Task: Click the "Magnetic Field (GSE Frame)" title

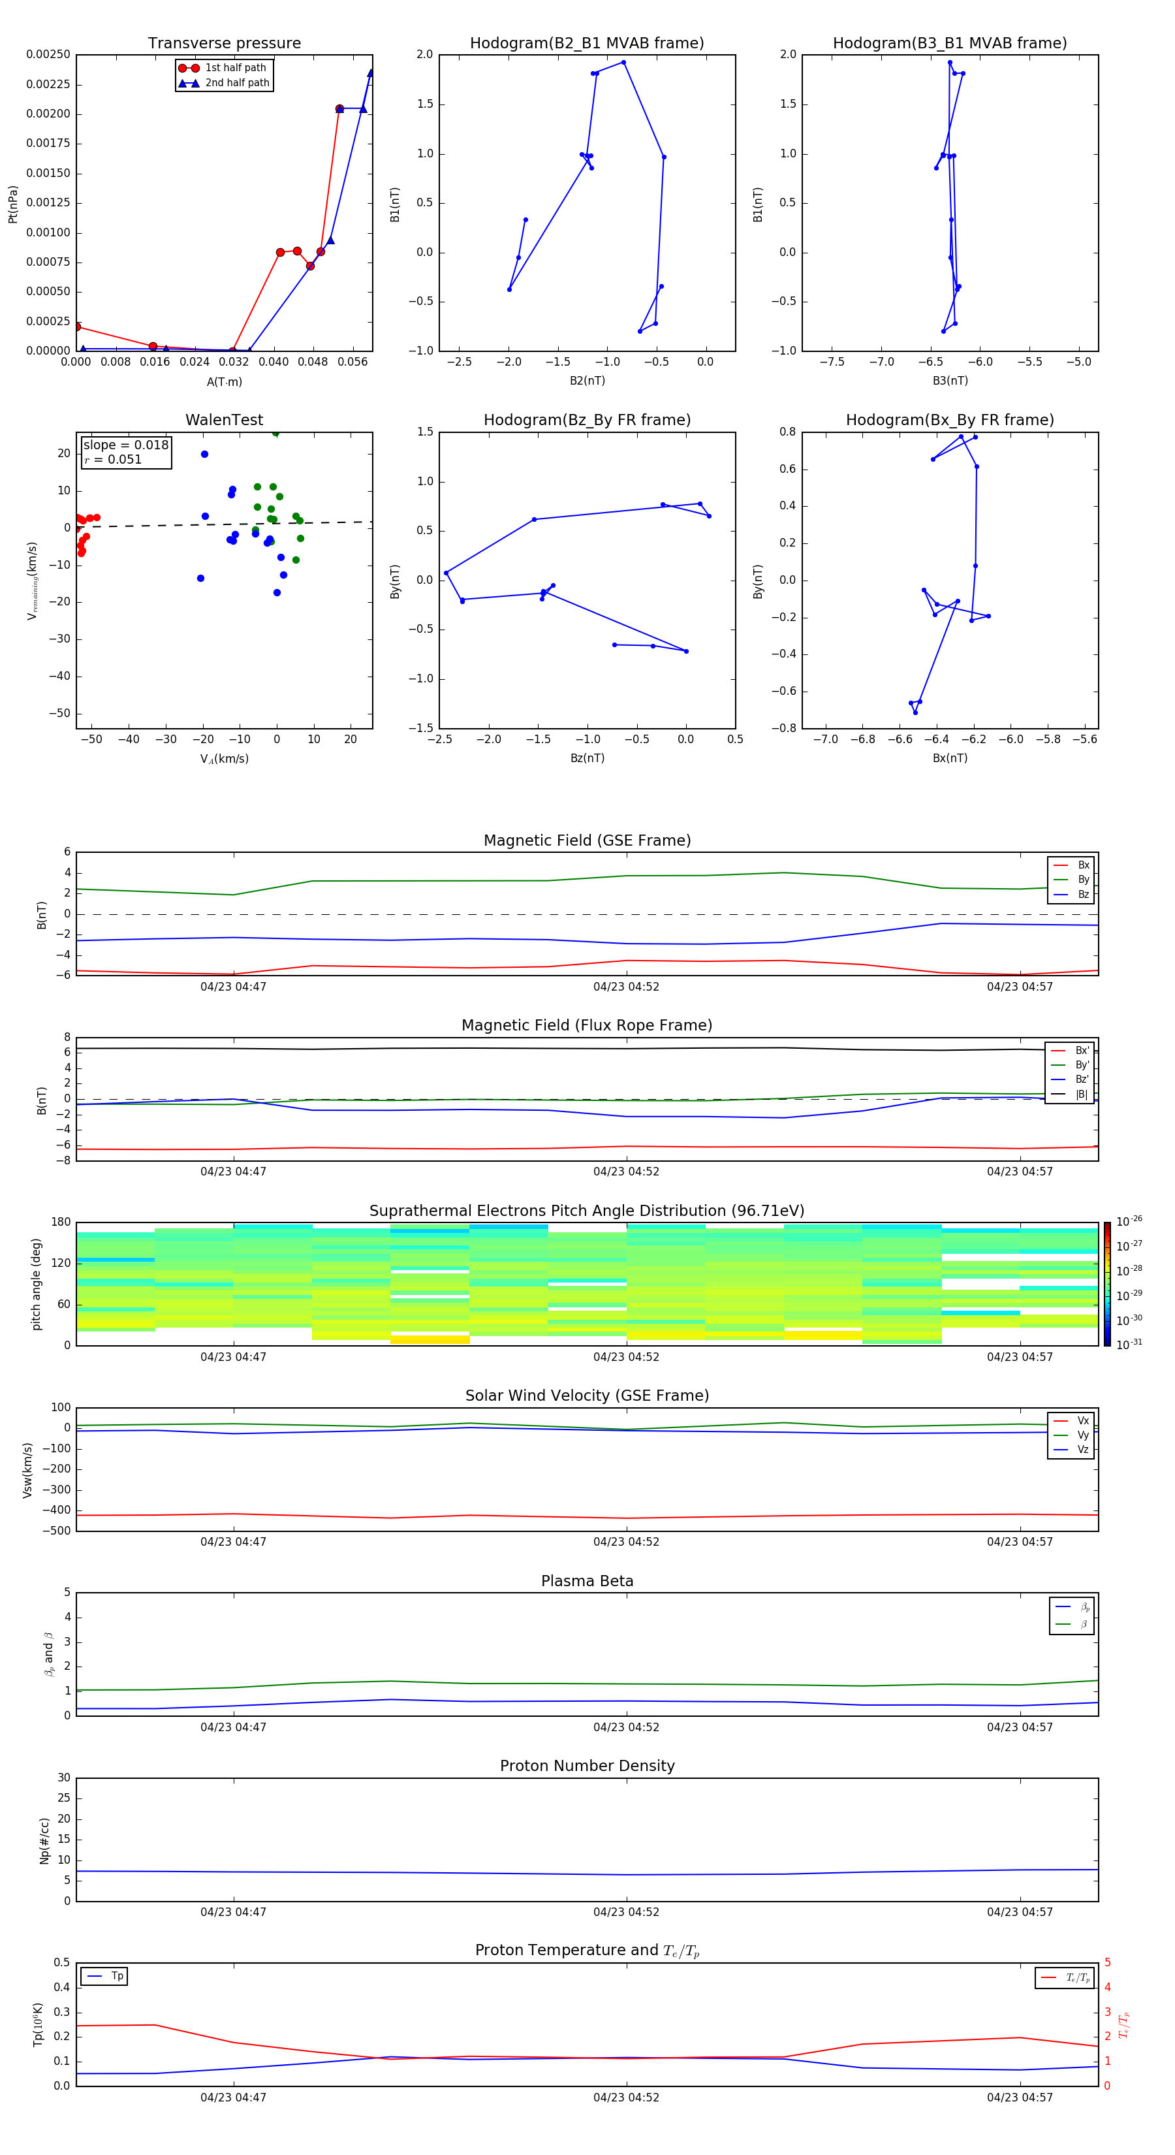Action: 587,840
